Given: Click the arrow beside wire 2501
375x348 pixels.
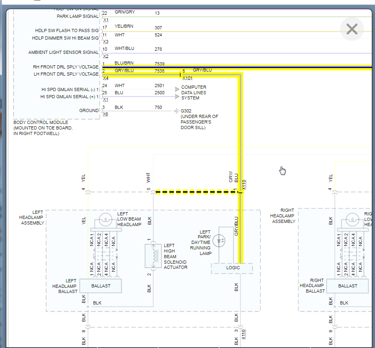Looking at the screenshot, I should tap(177, 89).
